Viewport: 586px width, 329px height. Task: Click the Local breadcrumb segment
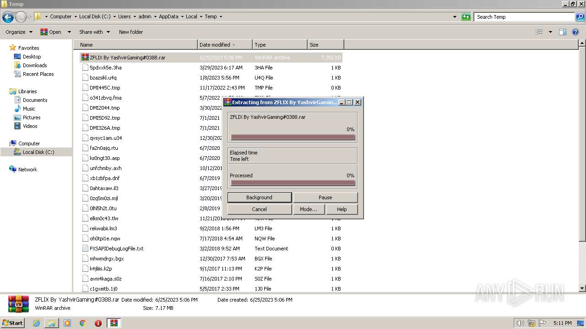[191, 16]
